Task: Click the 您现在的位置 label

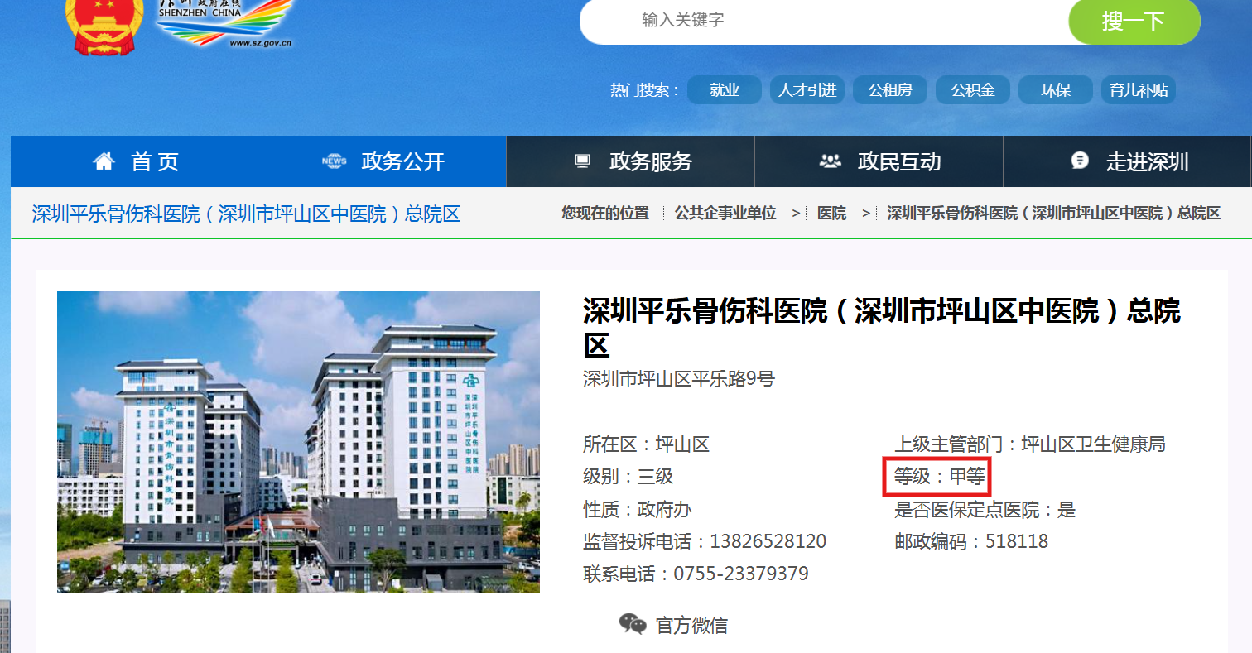Action: (x=605, y=213)
